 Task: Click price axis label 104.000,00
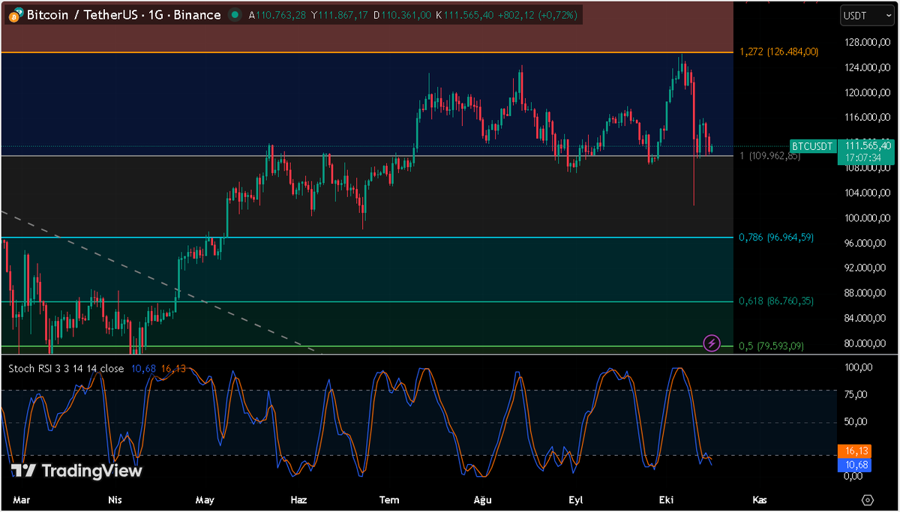pos(868,193)
